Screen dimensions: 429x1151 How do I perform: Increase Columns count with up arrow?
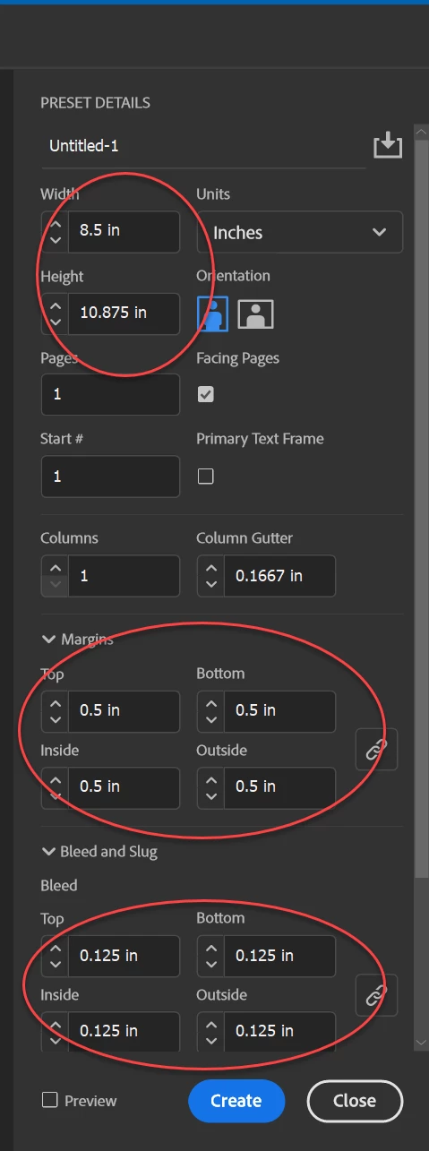click(56, 567)
